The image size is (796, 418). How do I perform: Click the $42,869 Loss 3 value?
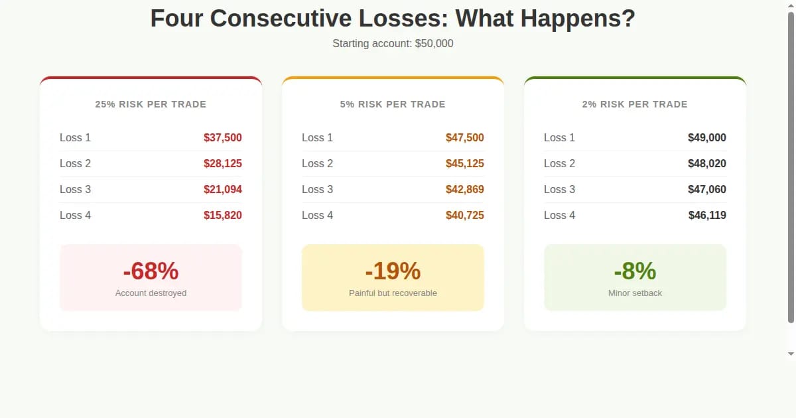[464, 190]
